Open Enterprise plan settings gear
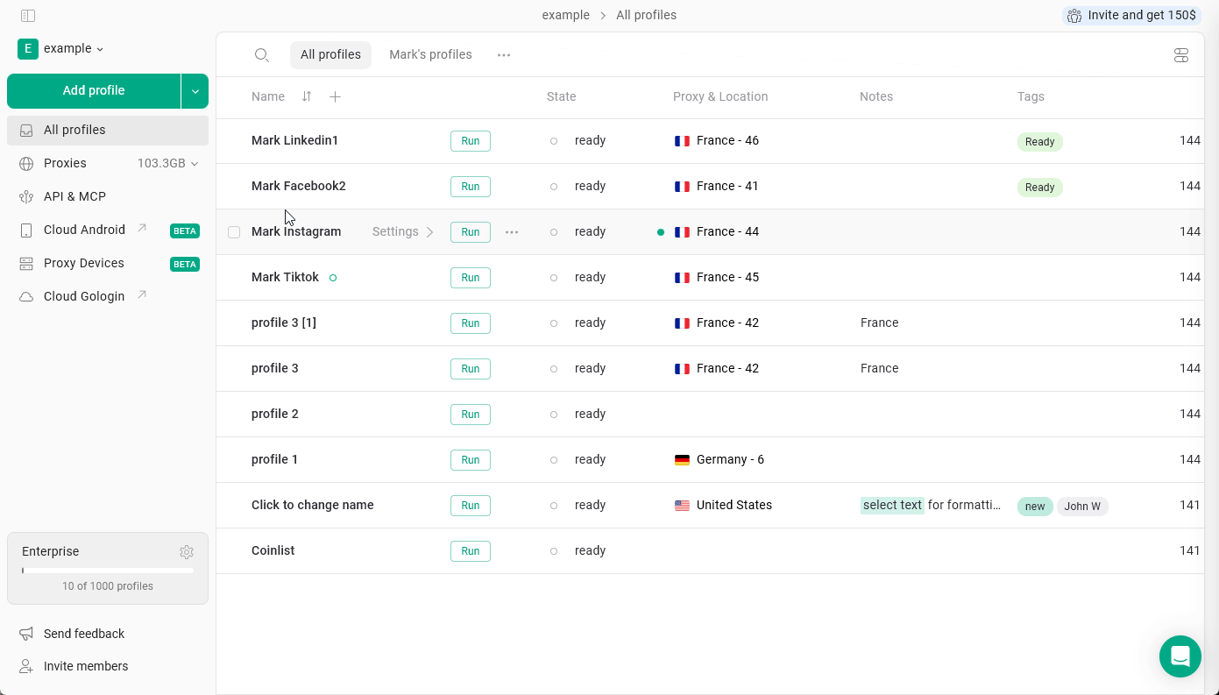This screenshot has width=1219, height=695. [187, 551]
